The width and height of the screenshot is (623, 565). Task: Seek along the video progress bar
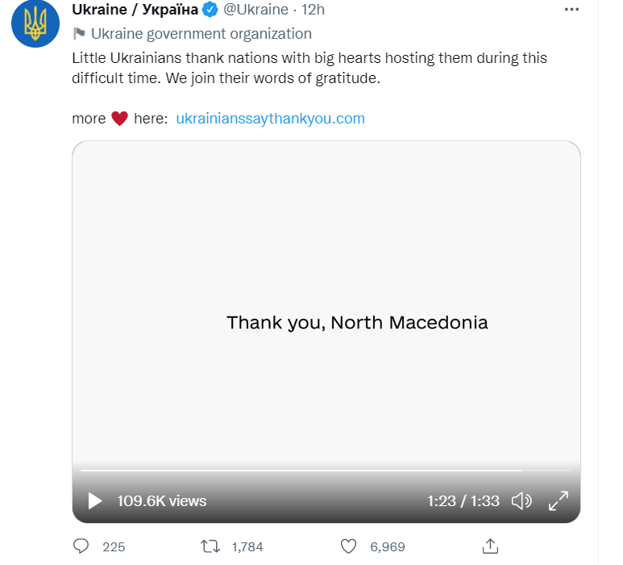click(326, 471)
